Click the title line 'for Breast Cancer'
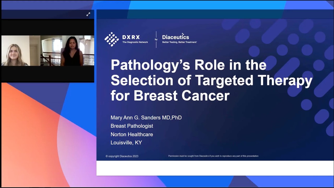Screen dimensions: 334x188 click(x=170, y=96)
